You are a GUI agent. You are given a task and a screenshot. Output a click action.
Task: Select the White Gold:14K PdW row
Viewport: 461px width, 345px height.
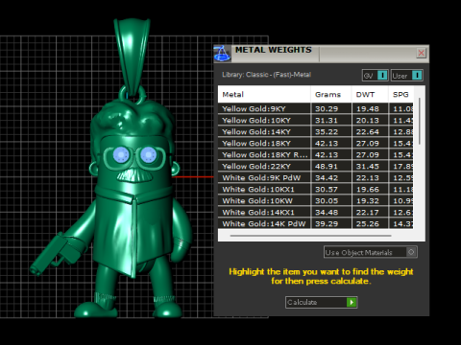point(315,223)
